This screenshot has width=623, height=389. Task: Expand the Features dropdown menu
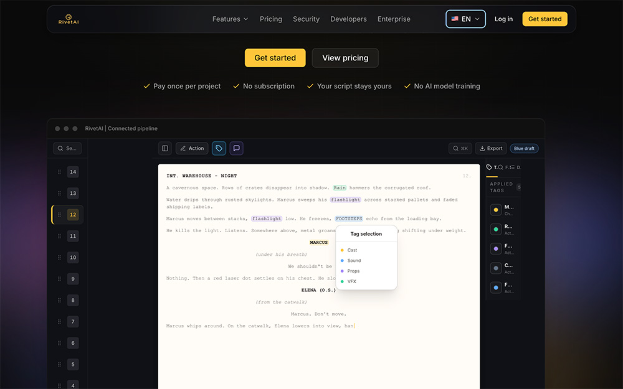coord(230,19)
